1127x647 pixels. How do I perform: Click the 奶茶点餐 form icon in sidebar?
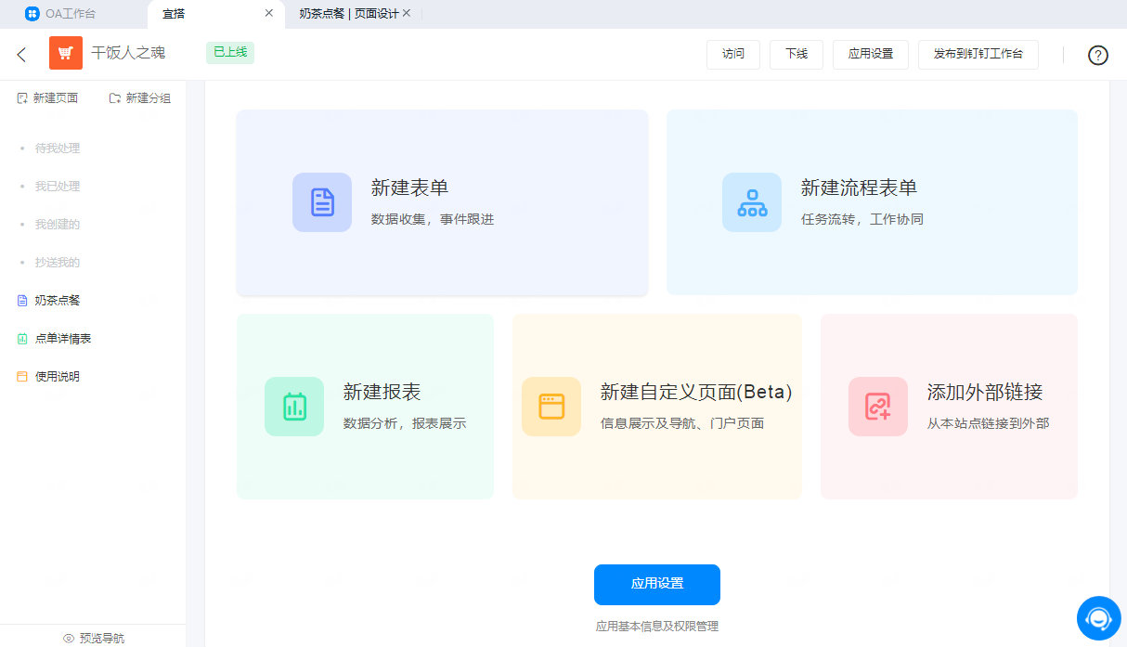(x=20, y=300)
